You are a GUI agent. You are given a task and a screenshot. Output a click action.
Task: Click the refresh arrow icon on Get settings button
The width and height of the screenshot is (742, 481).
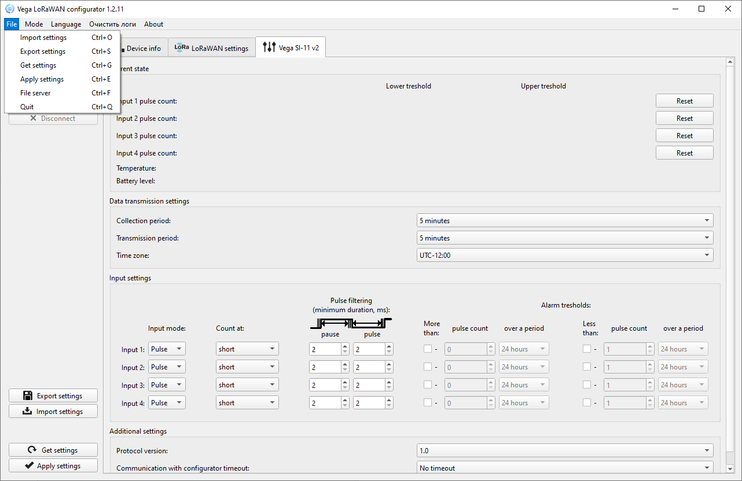click(x=32, y=450)
